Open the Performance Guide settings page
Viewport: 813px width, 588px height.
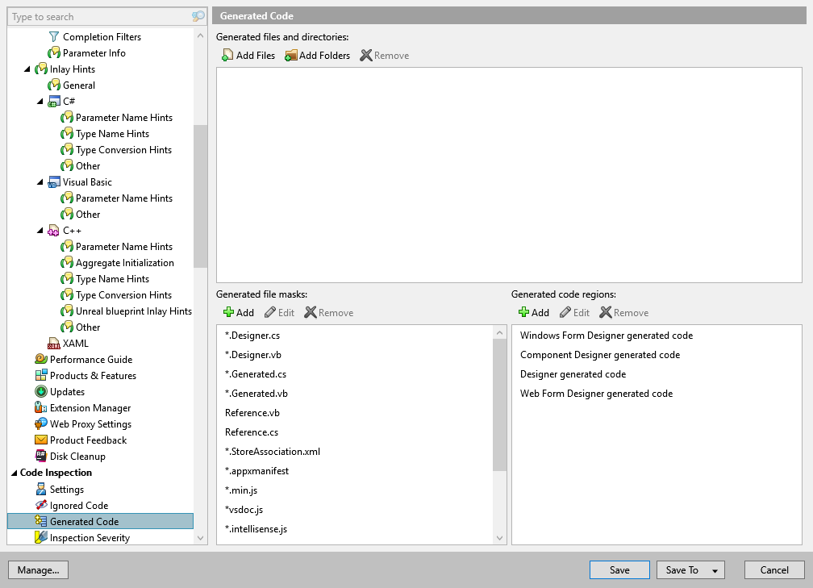pos(90,360)
